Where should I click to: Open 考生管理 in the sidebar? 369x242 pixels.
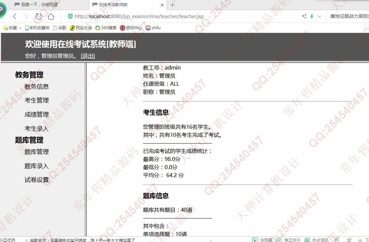coord(37,100)
